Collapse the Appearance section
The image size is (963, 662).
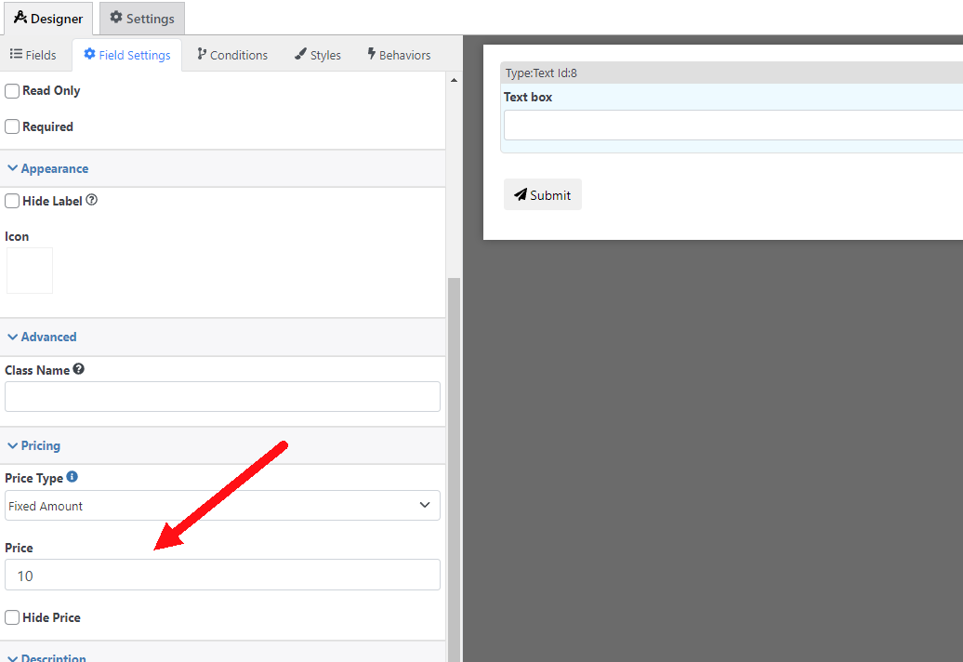[47, 168]
